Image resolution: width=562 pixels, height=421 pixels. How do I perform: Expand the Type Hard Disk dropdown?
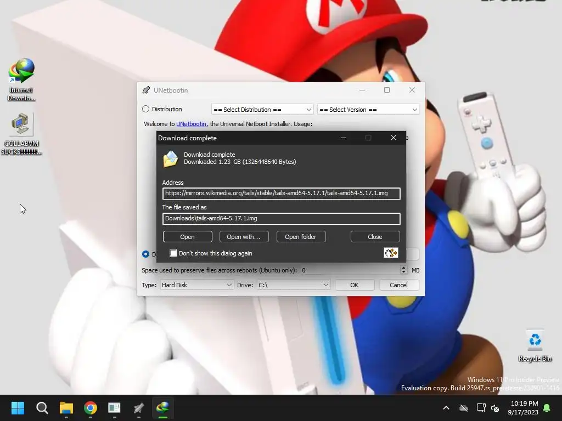tap(197, 285)
